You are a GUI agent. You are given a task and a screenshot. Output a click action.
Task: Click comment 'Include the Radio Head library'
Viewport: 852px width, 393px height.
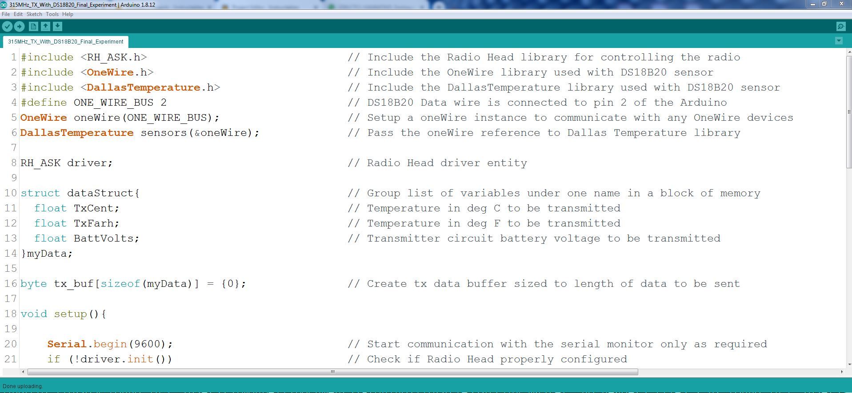467,57
